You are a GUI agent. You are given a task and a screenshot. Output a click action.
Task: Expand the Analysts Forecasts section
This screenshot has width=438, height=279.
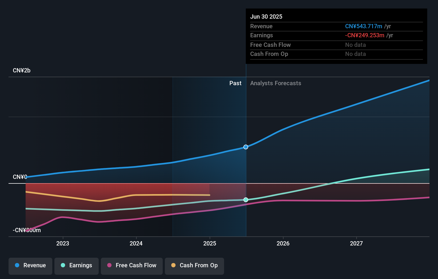276,83
